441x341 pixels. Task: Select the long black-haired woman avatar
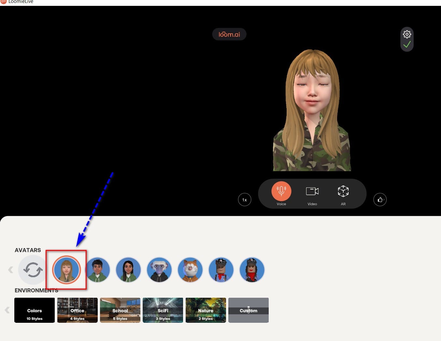point(128,270)
